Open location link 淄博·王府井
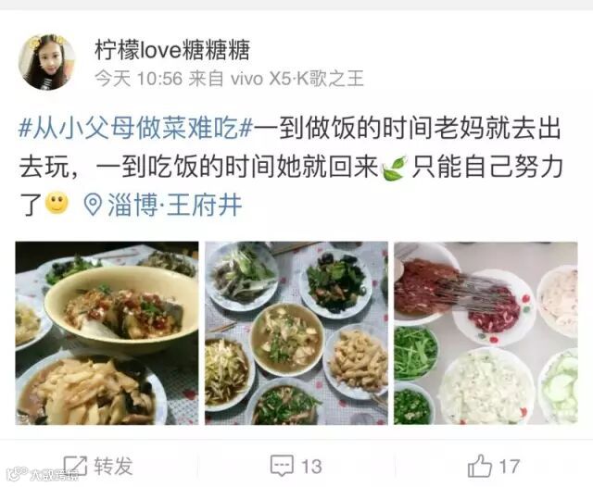Screen dimensions: 593x487 tap(175, 205)
